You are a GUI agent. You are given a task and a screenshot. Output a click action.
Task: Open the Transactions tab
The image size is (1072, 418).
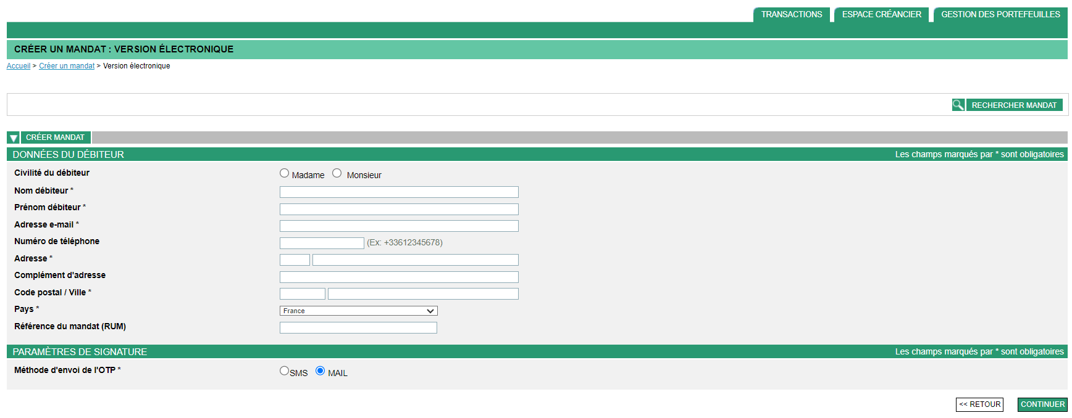coord(792,14)
